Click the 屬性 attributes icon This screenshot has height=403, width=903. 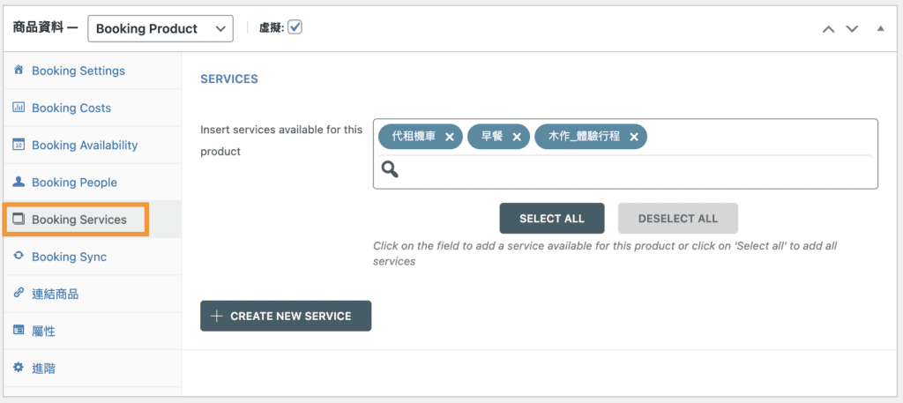(x=19, y=331)
